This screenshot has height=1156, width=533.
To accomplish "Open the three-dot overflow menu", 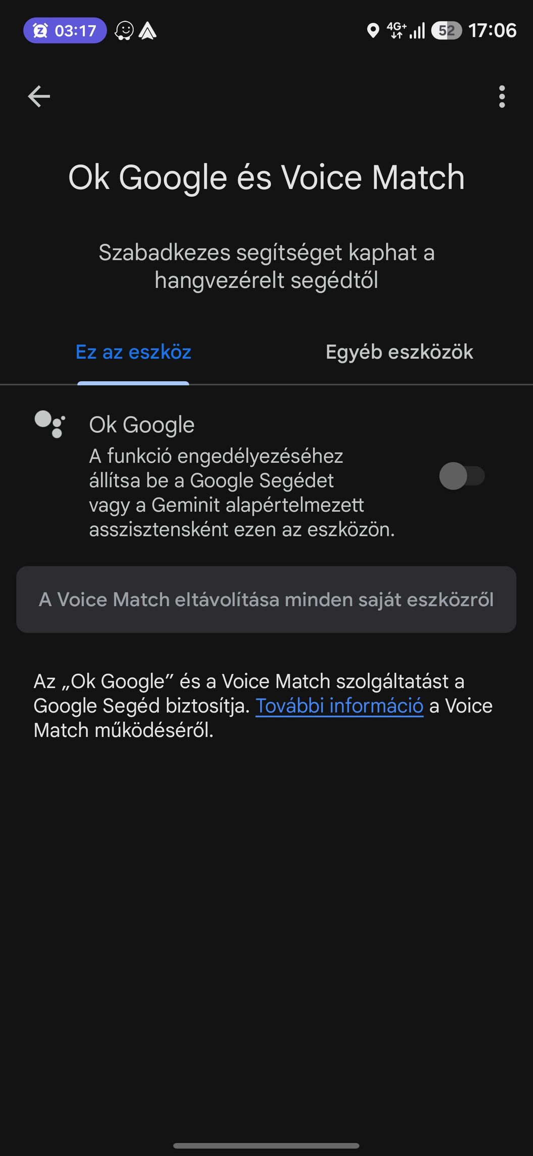I will point(502,97).
